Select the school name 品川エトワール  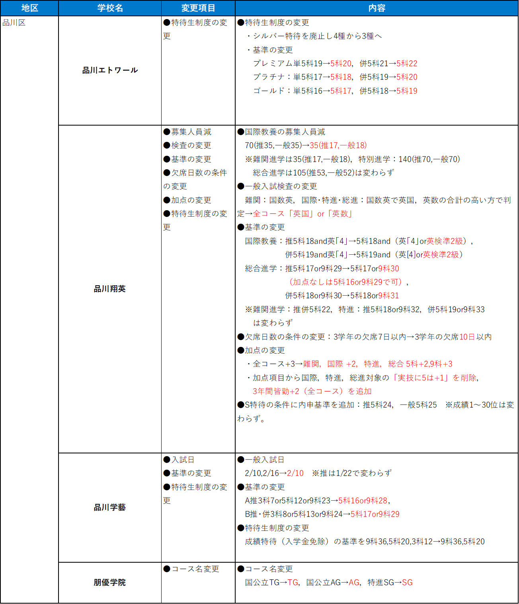point(110,70)
